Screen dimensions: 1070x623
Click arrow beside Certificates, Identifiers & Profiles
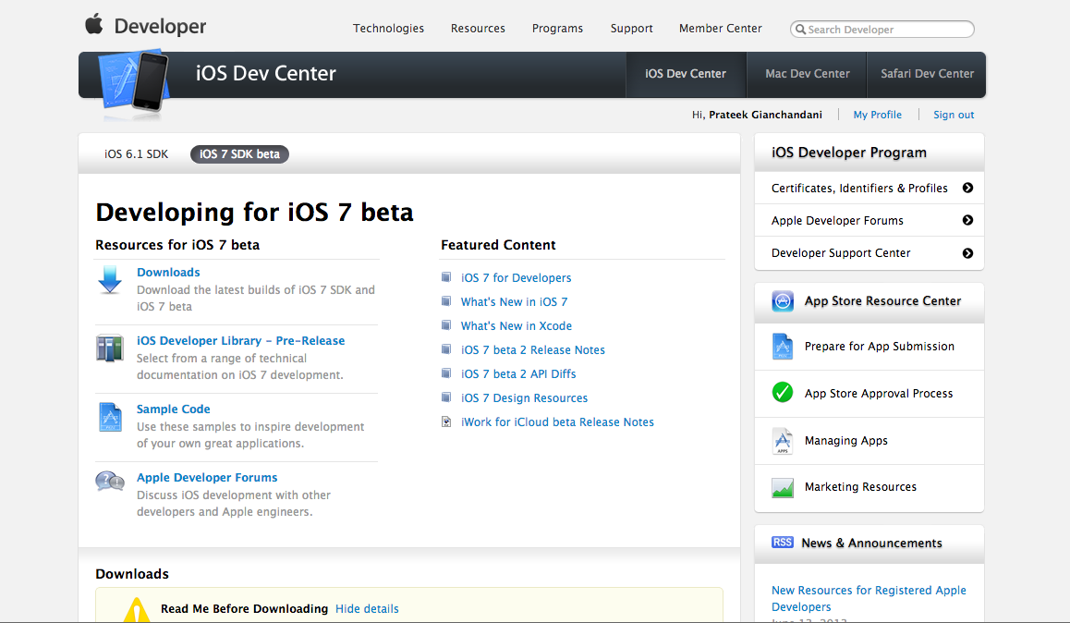(x=967, y=188)
